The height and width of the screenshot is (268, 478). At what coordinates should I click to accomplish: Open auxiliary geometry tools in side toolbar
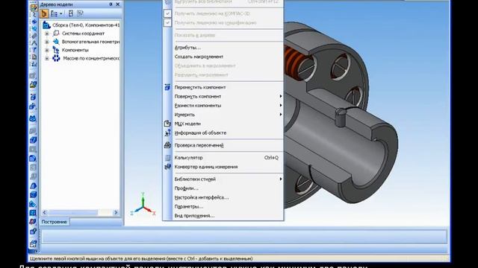(34, 28)
